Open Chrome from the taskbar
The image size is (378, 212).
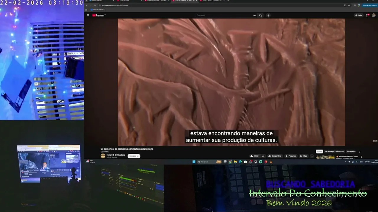230,162
